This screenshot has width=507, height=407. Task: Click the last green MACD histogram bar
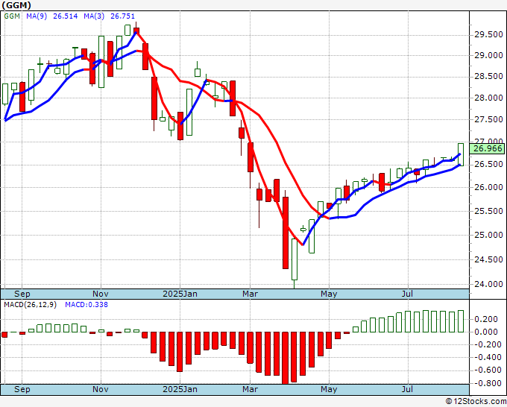[461, 321]
